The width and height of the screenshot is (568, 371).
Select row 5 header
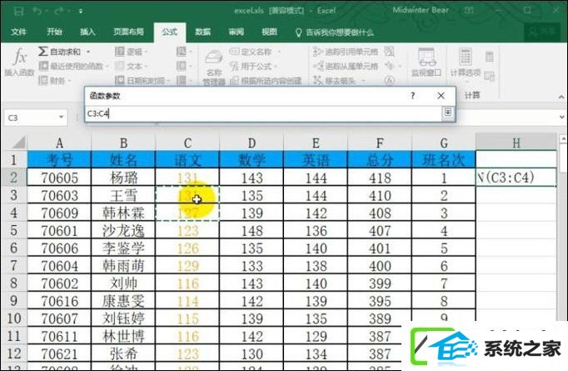14,230
